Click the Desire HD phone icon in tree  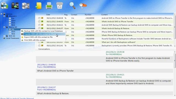pos(7,27)
